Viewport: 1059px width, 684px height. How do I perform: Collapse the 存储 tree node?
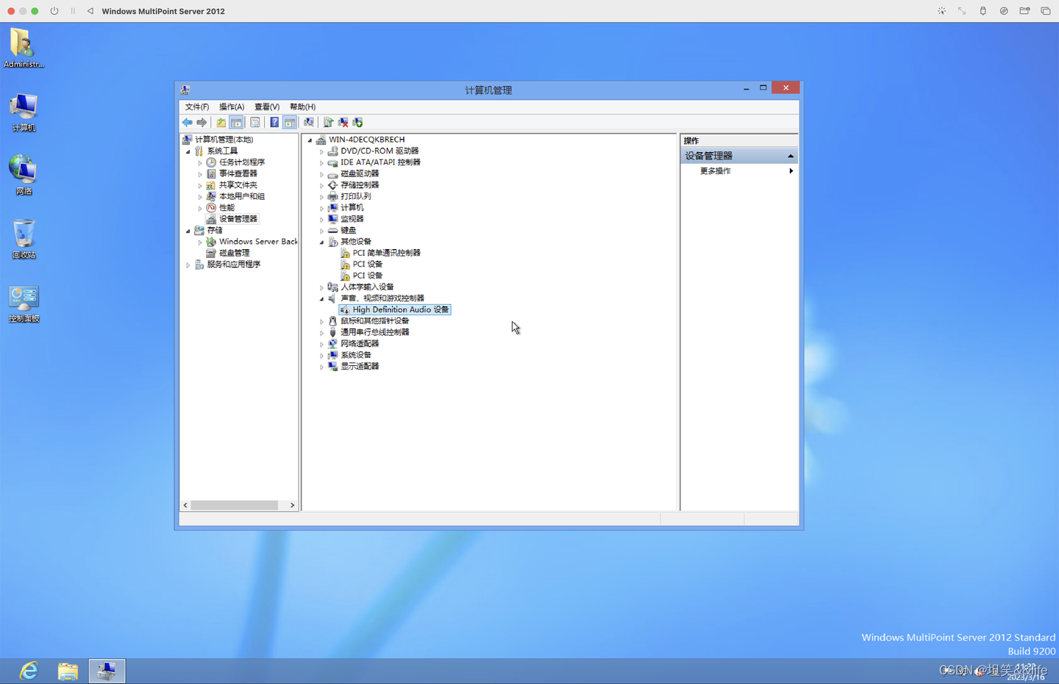(x=188, y=231)
